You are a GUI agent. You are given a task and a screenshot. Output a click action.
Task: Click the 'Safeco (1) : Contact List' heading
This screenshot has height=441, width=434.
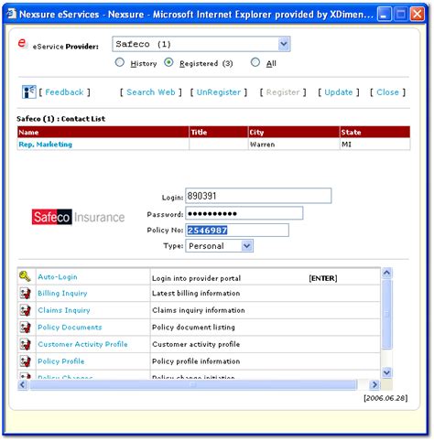tap(61, 119)
